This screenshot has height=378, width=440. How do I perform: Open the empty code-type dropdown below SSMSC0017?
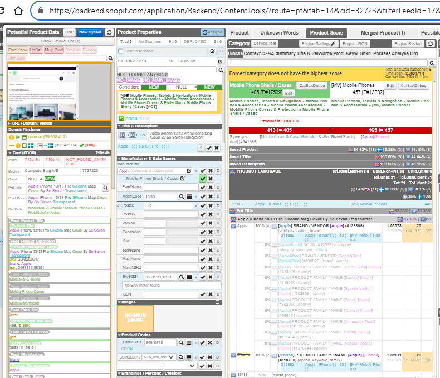179,366
